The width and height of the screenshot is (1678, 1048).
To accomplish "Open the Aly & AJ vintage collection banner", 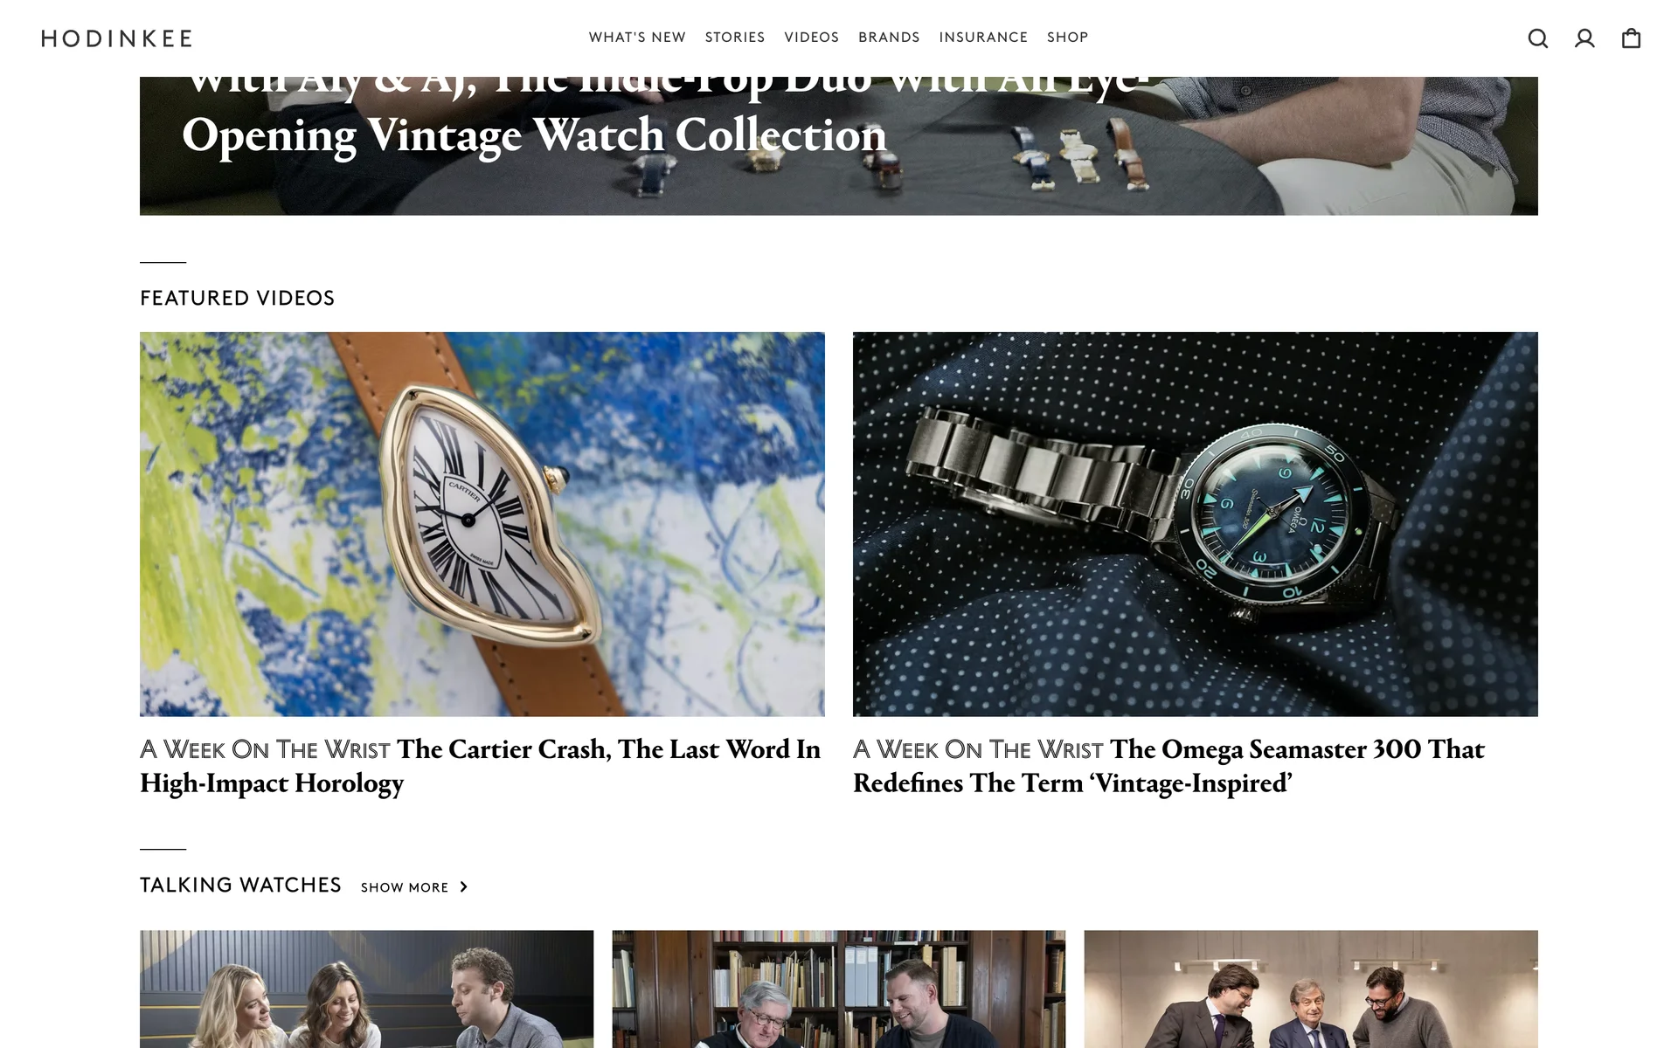I will 839,146.
